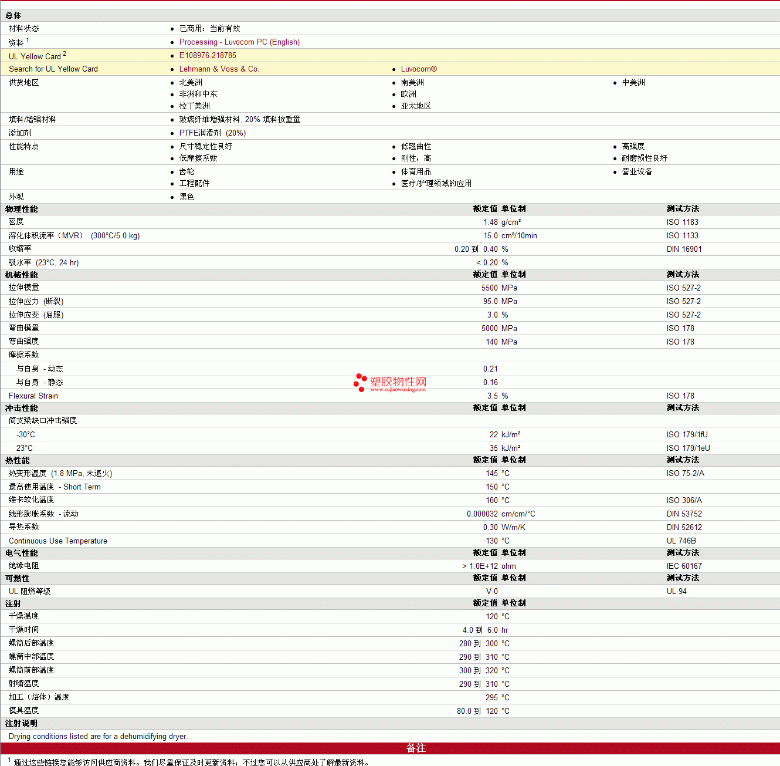Click the IEC 60167 test method
This screenshot has width=780, height=766.
[x=684, y=566]
